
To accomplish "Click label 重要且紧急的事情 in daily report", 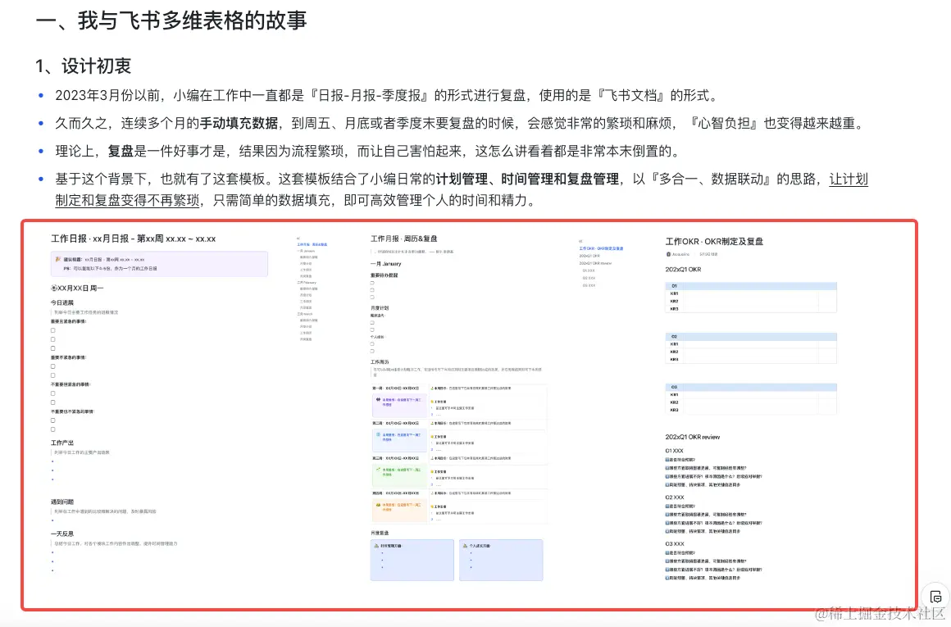I will point(68,321).
